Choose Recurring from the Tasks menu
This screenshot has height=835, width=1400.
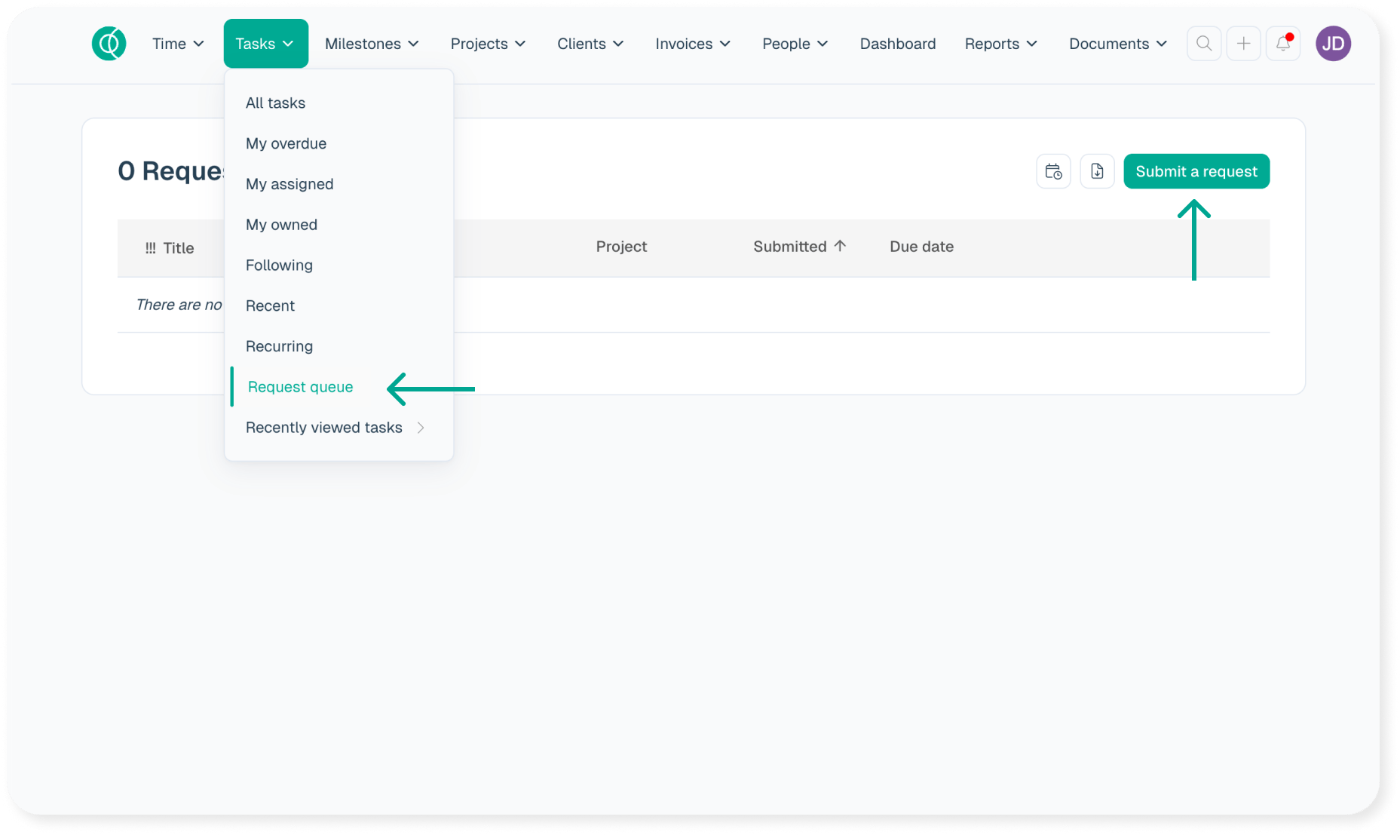279,346
